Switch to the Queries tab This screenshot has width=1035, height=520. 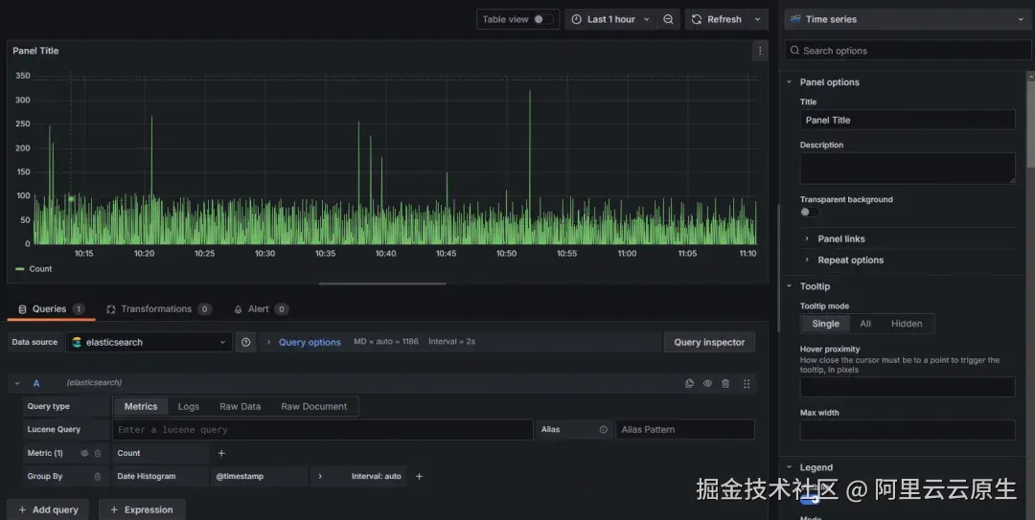point(51,308)
